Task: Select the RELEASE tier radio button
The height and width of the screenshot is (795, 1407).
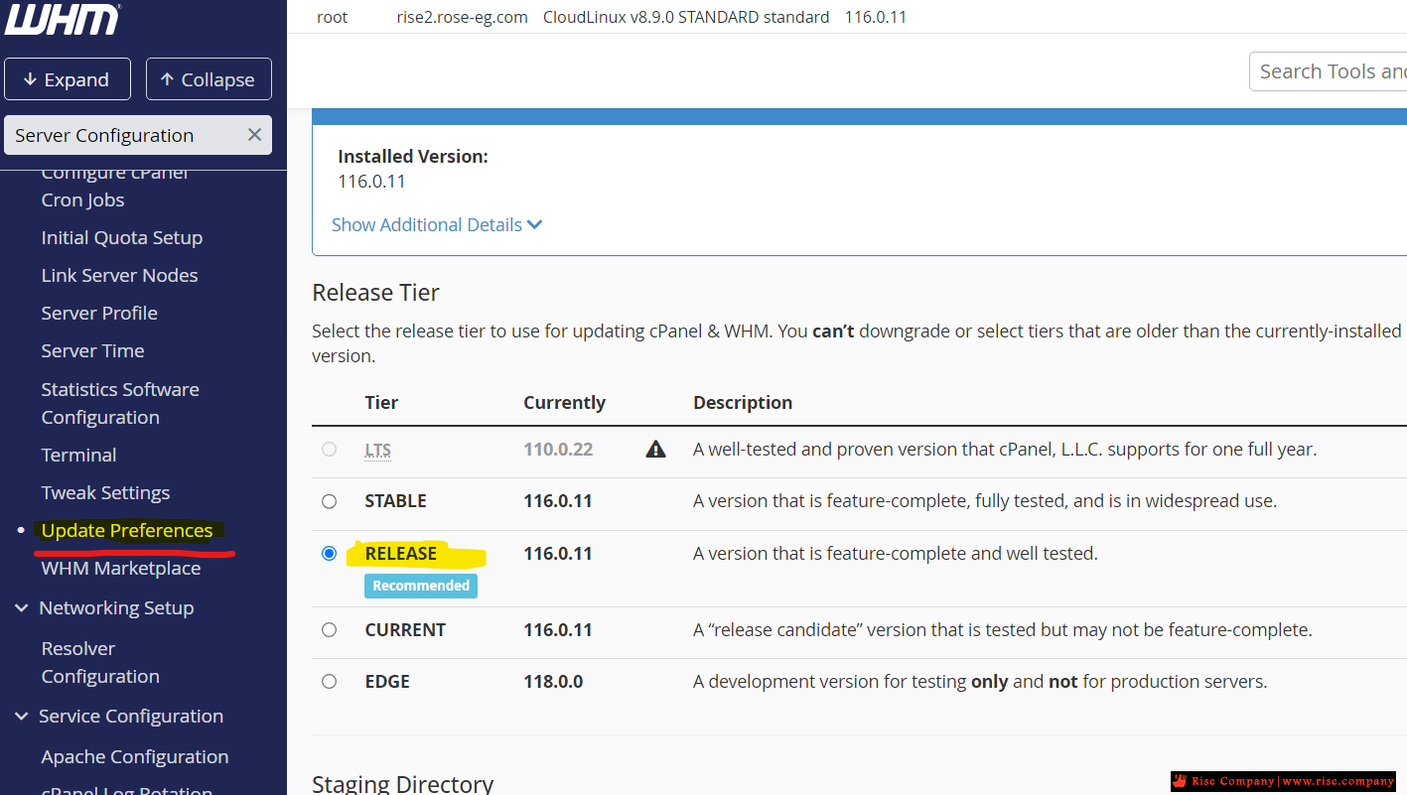Action: tap(330, 554)
